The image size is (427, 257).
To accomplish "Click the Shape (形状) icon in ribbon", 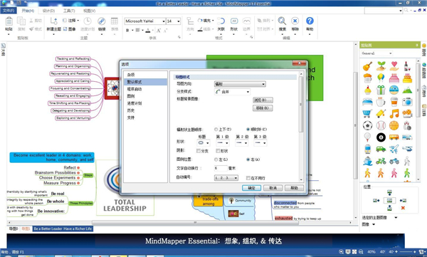I will (x=233, y=21).
